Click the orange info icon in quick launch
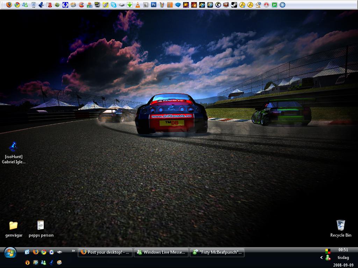This screenshot has height=268, width=358. (x=27, y=262)
